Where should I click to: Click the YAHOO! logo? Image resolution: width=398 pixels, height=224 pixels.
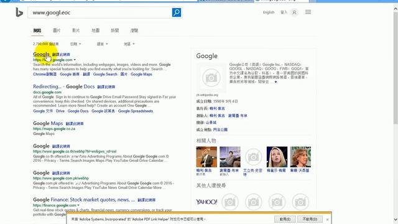206,202
